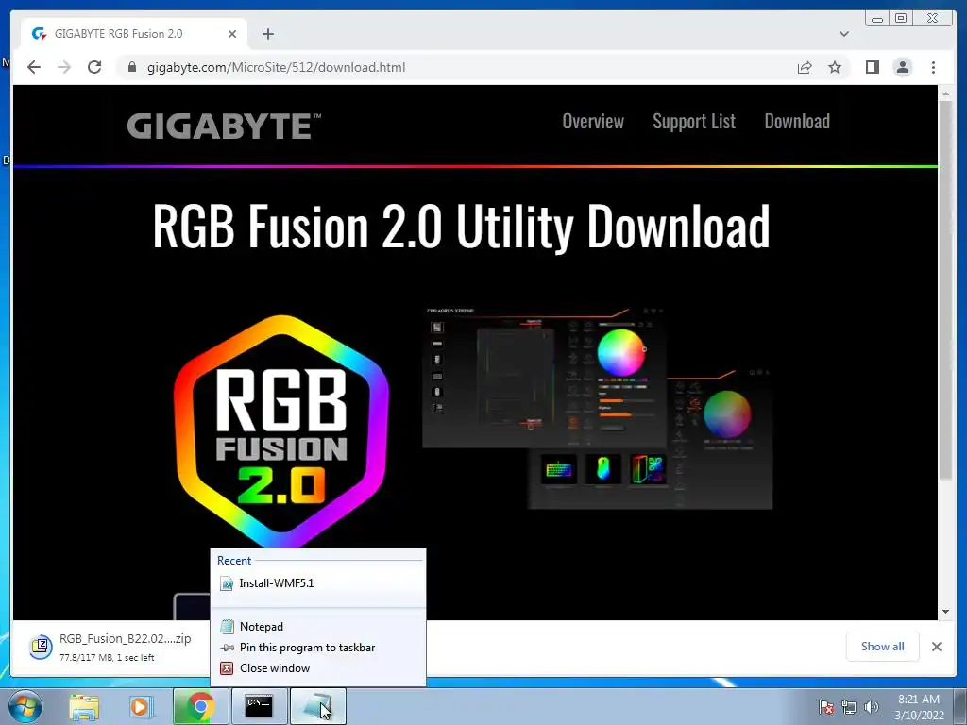Click the vertical scrollbar thumb

coord(945,290)
